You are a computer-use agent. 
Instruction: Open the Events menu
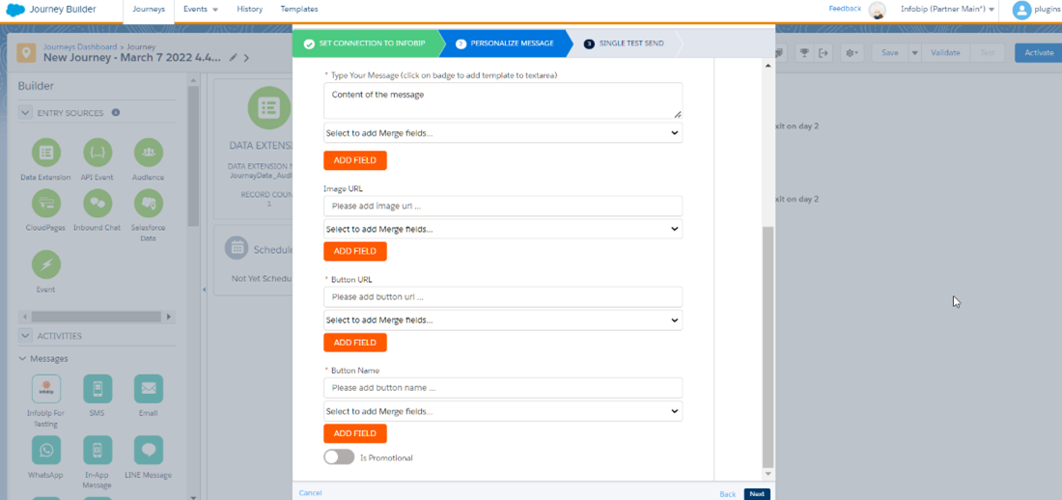(x=201, y=10)
